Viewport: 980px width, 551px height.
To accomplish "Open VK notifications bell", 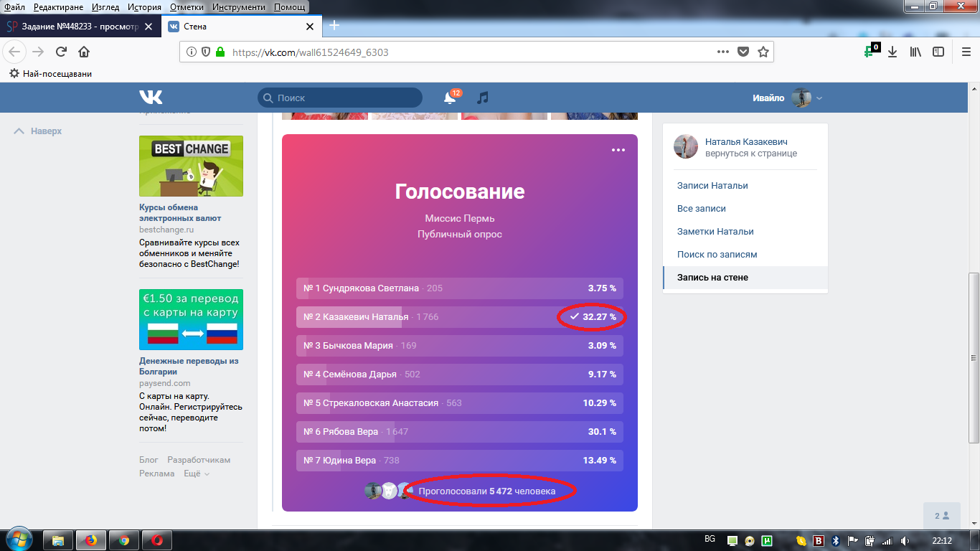I will 451,98.
